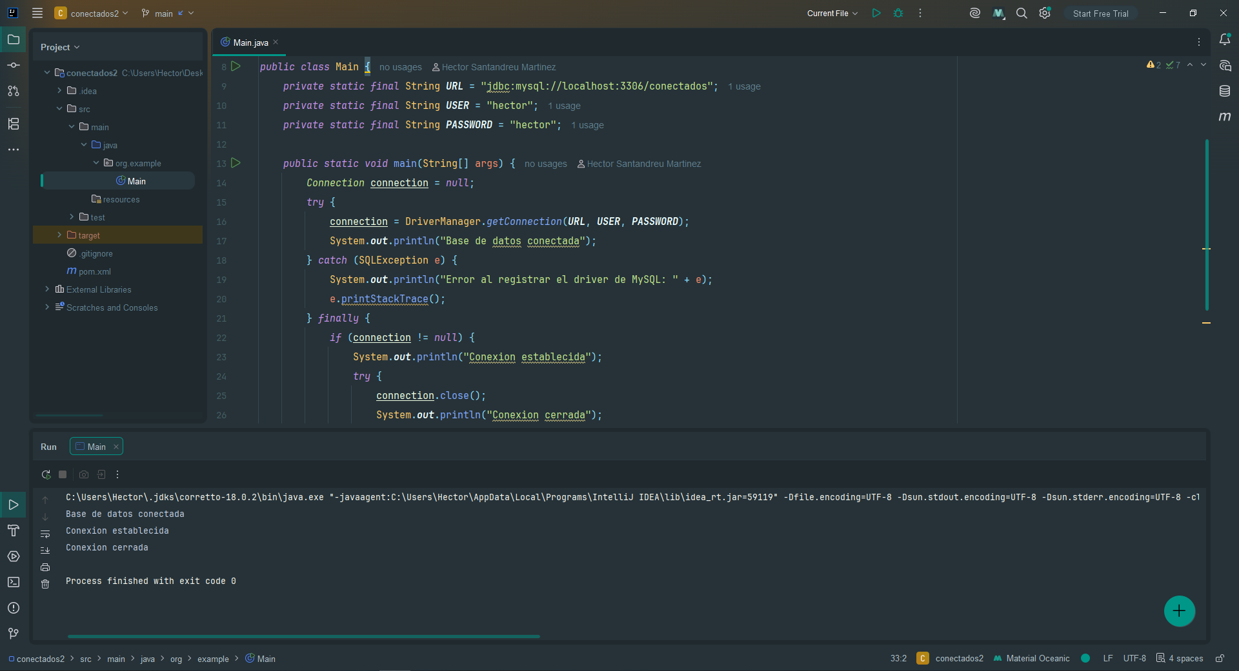
Task: Click the console horizontal scrollbar
Action: 303,636
